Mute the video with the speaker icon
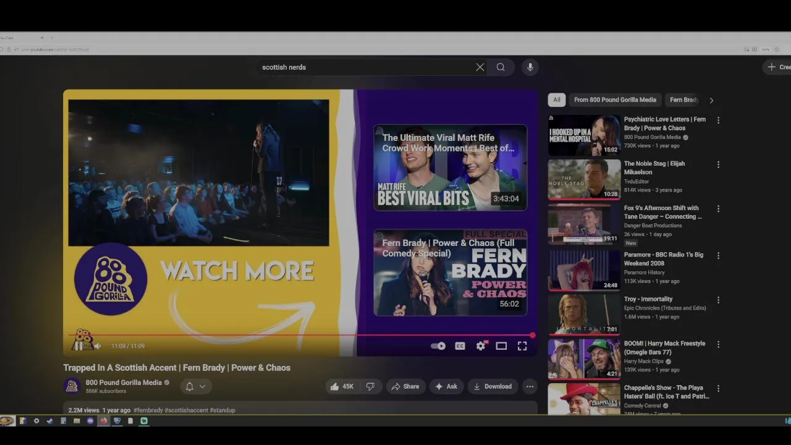 (x=97, y=346)
